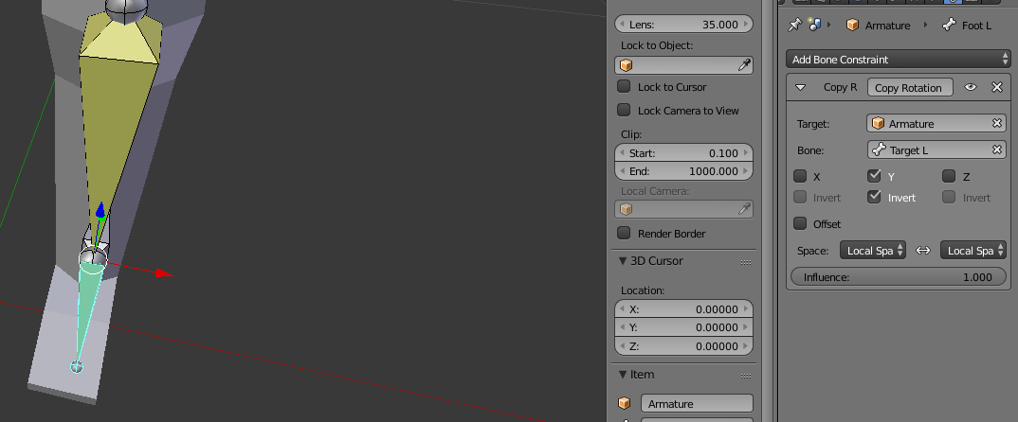The width and height of the screenshot is (1018, 422).
Task: Clear the Target L bone field
Action: point(997,149)
